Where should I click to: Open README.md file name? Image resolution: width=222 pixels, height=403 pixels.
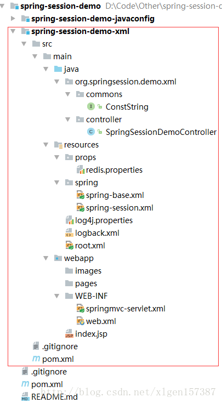click(x=54, y=396)
